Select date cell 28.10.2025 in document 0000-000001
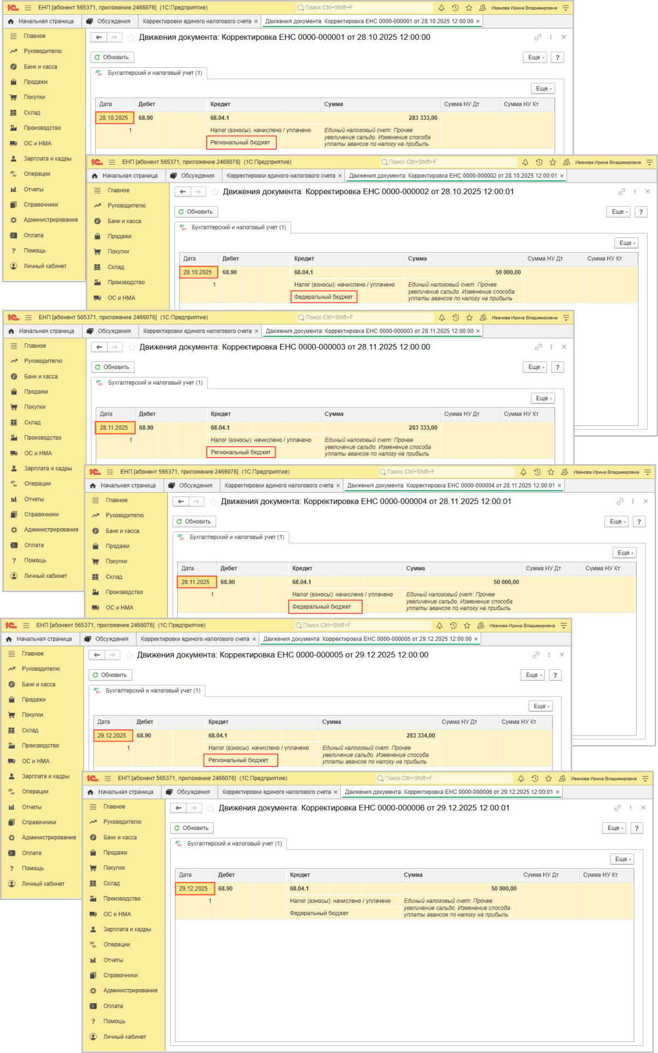Viewport: 658px width, 1053px height. (114, 118)
